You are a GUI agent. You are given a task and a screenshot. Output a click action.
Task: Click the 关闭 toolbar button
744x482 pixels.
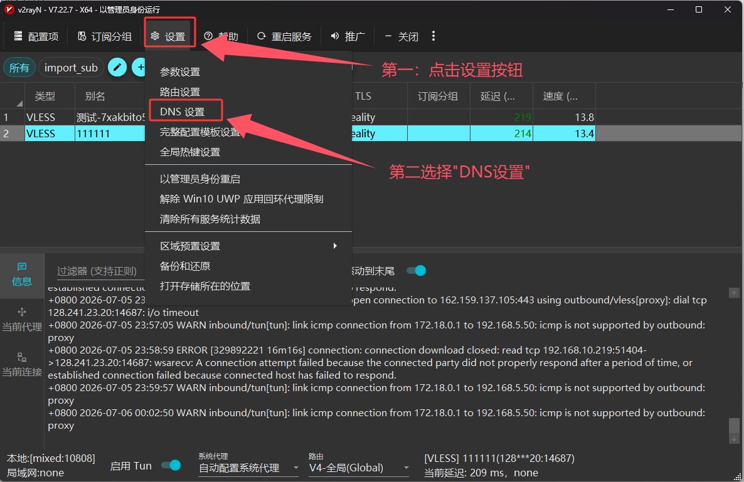[401, 36]
